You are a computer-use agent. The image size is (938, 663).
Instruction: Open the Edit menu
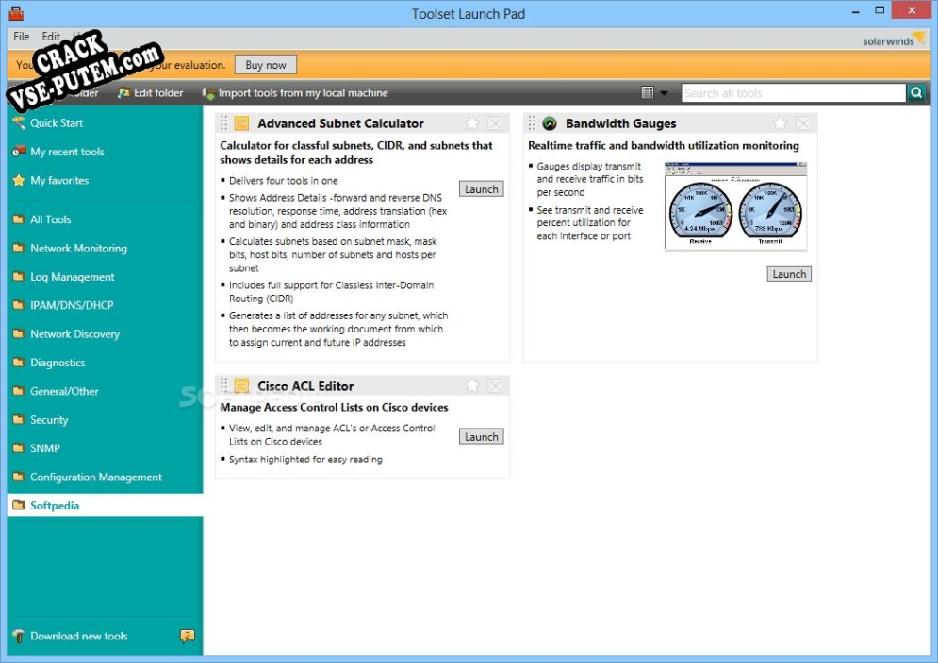click(51, 37)
